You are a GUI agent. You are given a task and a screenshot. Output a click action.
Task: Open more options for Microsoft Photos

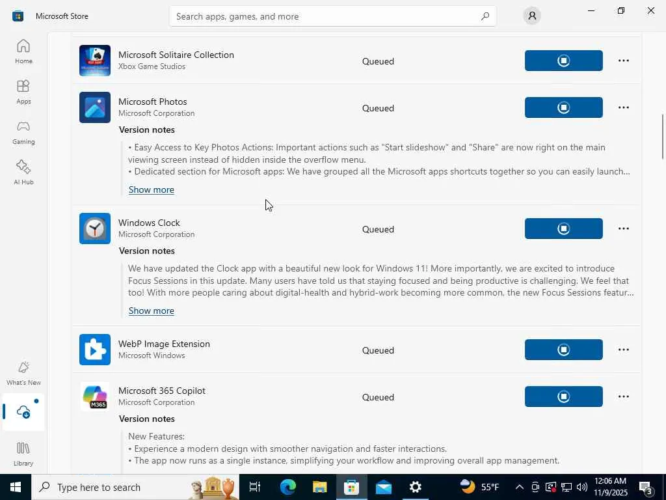(x=624, y=107)
